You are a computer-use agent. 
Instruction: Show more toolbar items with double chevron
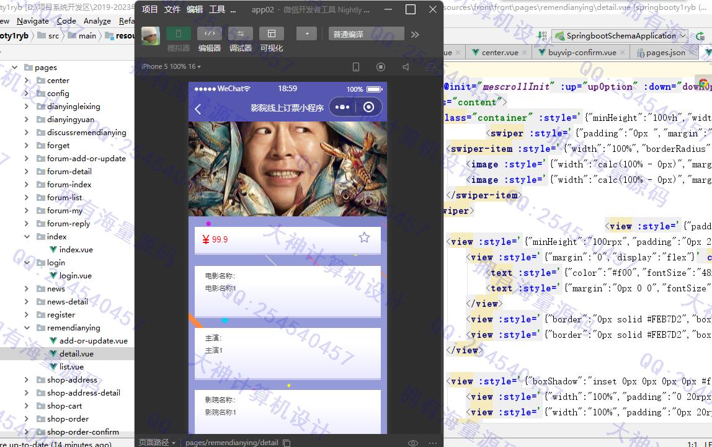click(414, 35)
